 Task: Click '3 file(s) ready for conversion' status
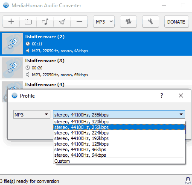pos(29,181)
